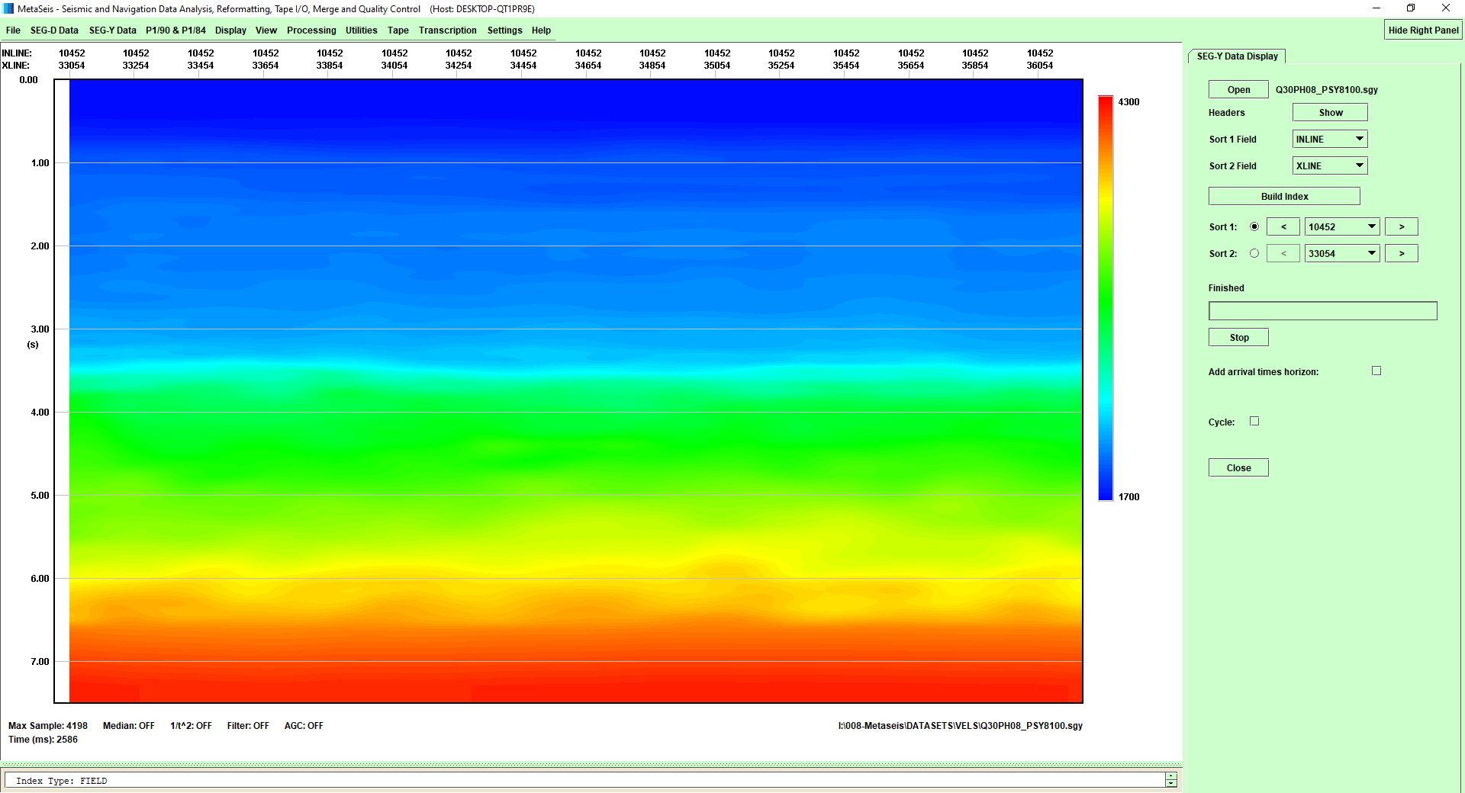Screen dimensions: 1465x793
Task: Click the velocity color scale bar
Action: click(1106, 297)
